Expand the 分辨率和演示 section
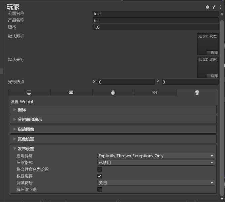This screenshot has width=225, height=202. [x=113, y=120]
